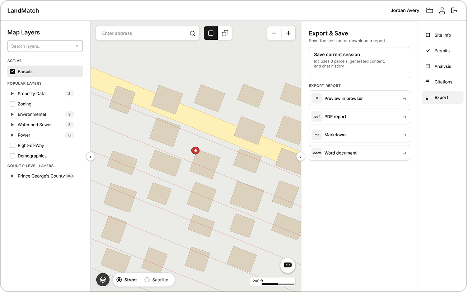467x292 pixels.
Task: Click the Search layers input field
Action: (45, 46)
